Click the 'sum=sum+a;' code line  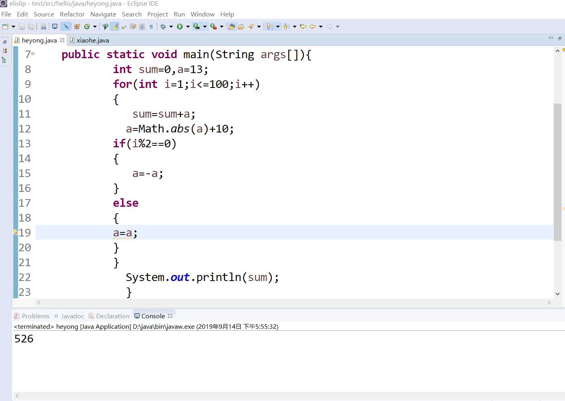click(164, 114)
